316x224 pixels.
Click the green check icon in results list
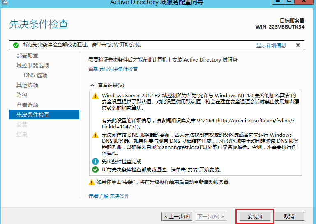tap(95, 169)
